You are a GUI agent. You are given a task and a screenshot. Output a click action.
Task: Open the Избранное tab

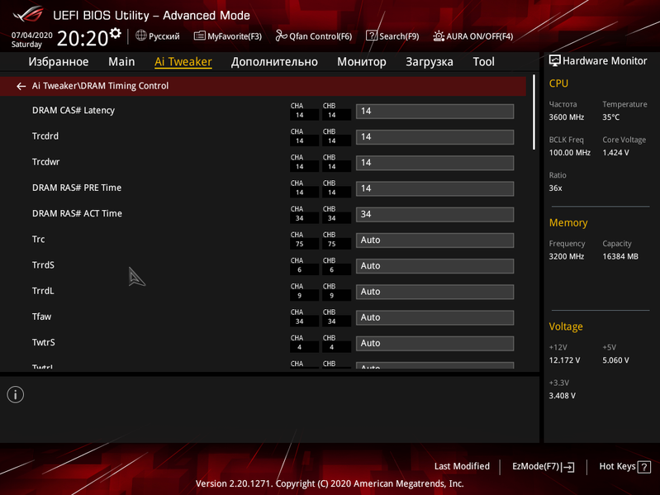click(59, 62)
